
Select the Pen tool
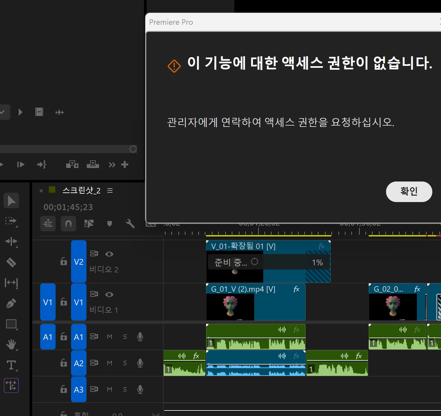pos(11,303)
